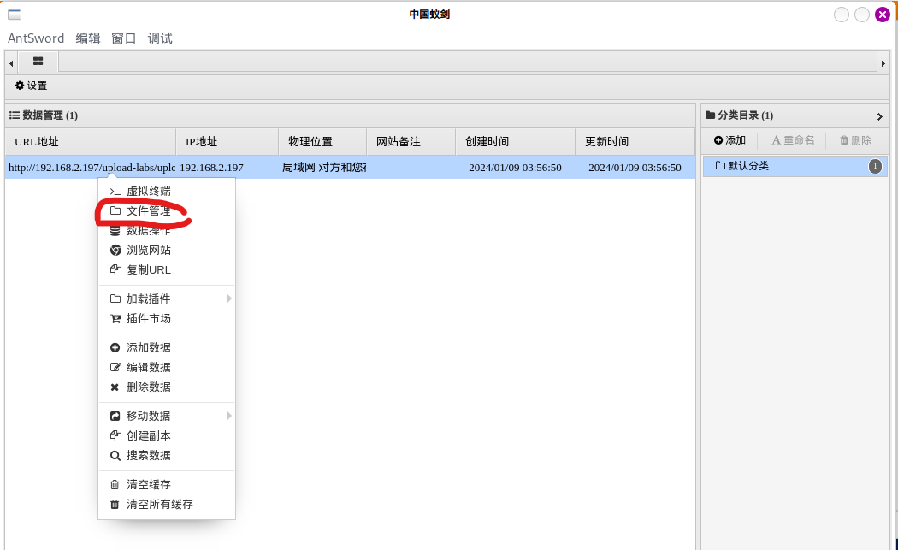Choose 编辑数据 from context menu
Screen dimensions: 898x550
[x=167, y=367]
